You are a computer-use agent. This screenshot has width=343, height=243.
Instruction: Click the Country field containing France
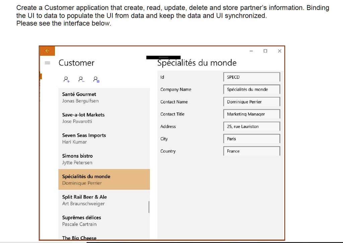pyautogui.click(x=251, y=151)
